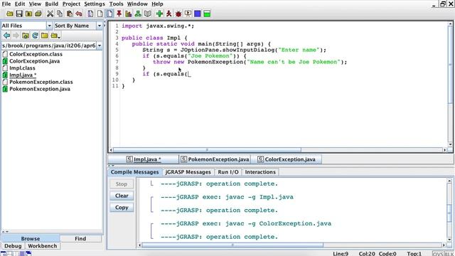Click the Stop button in messages panel
455x256 pixels.
click(x=122, y=184)
